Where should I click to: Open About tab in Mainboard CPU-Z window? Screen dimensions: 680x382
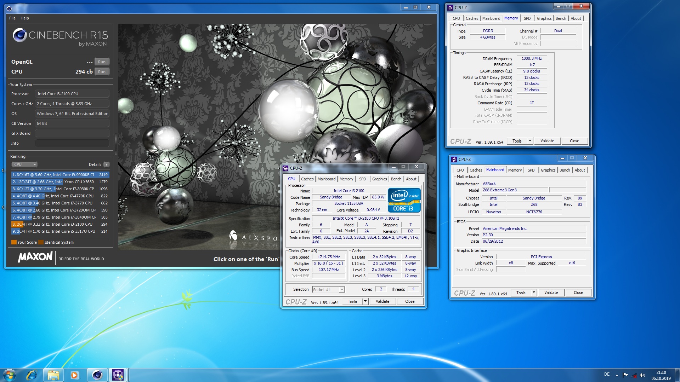580,170
